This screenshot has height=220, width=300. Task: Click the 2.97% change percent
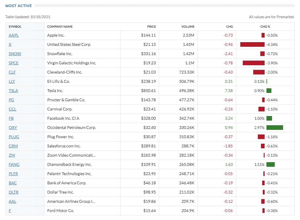point(259,127)
